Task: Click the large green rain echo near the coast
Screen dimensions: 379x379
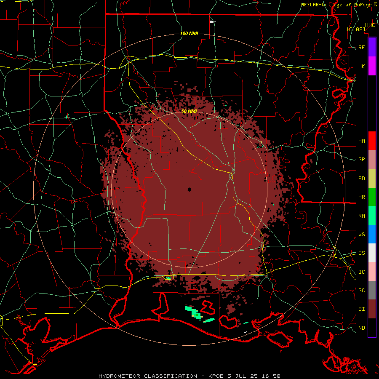Action: (x=194, y=312)
